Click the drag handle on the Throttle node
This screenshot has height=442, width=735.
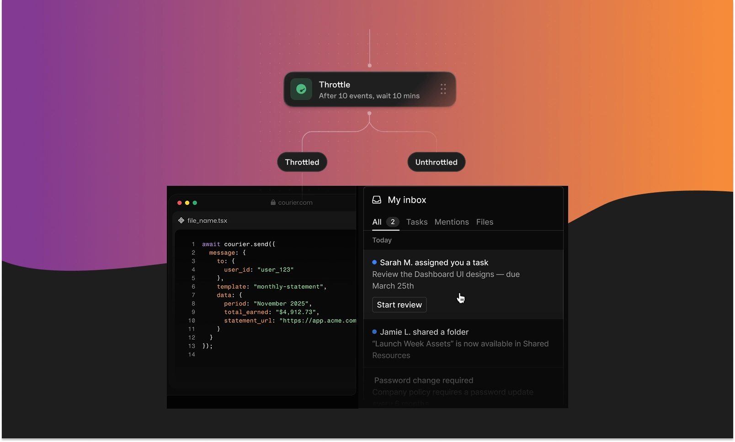pyautogui.click(x=442, y=89)
